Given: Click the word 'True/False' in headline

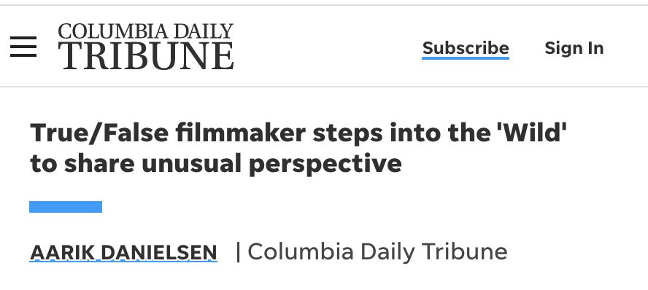Looking at the screenshot, I should pos(99,133).
